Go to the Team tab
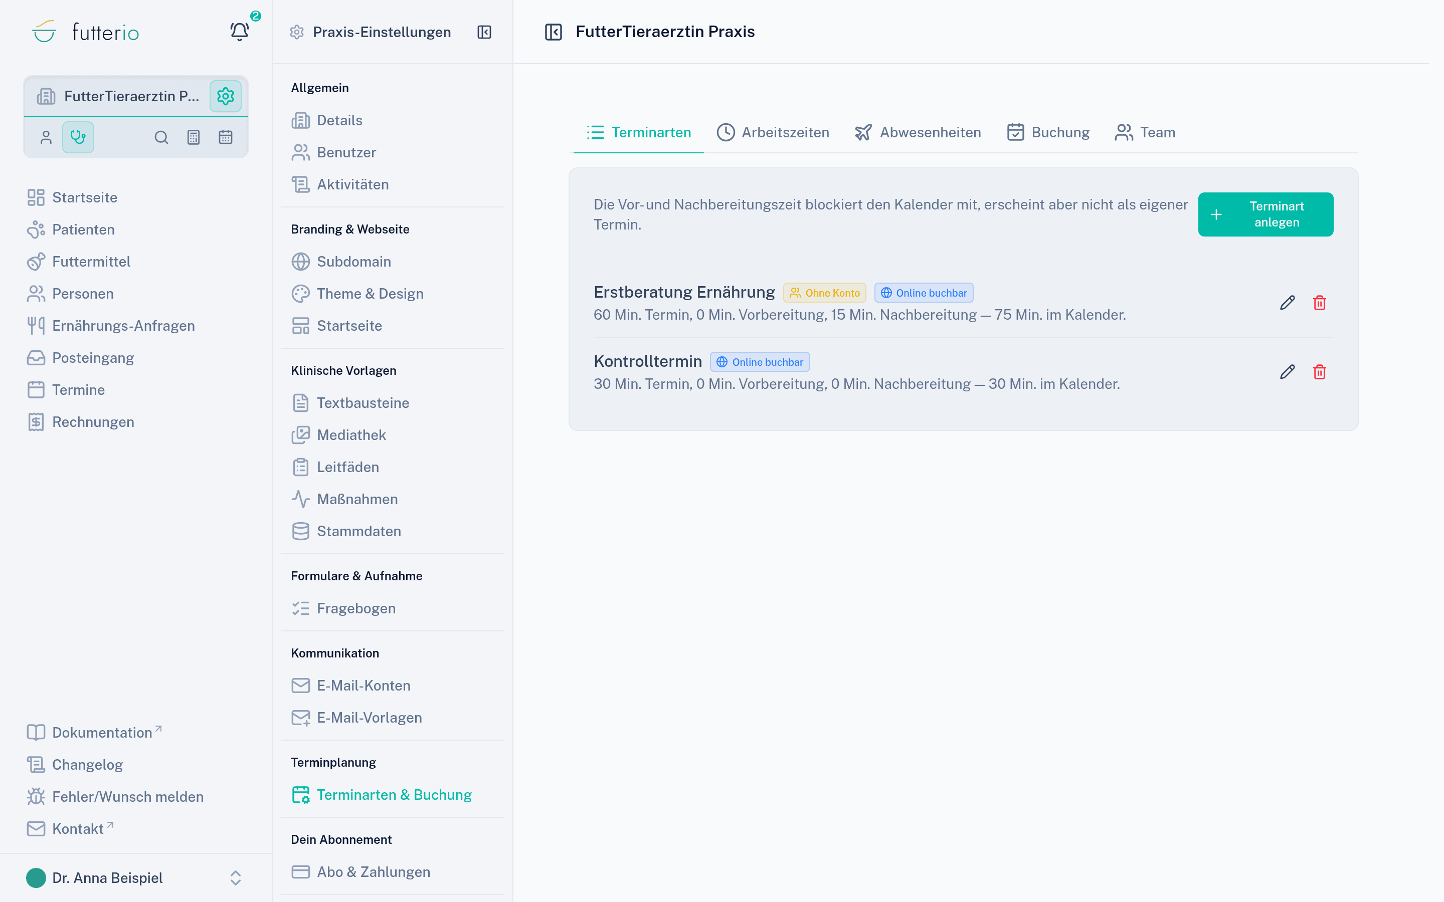1444x902 pixels. click(x=1145, y=132)
